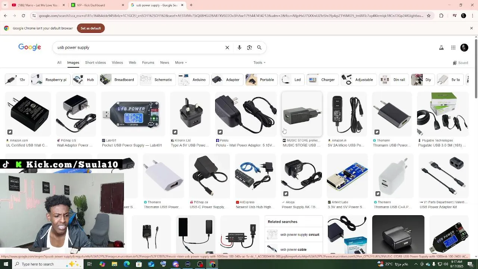The width and height of the screenshot is (478, 269).
Task: Open AliExpress Newest Usb Hub image
Action: pos(255,176)
